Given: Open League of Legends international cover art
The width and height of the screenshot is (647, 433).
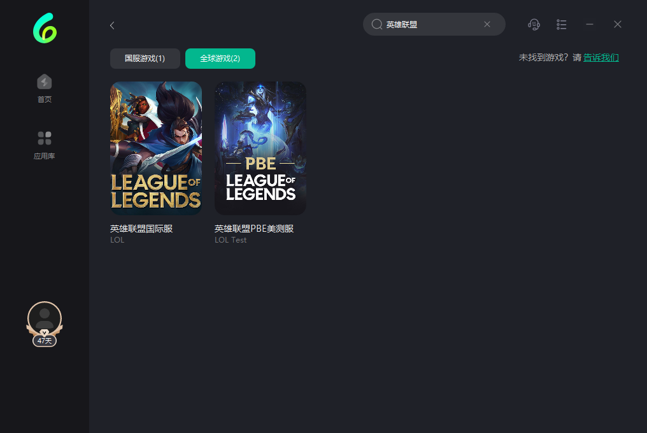Looking at the screenshot, I should pos(156,148).
